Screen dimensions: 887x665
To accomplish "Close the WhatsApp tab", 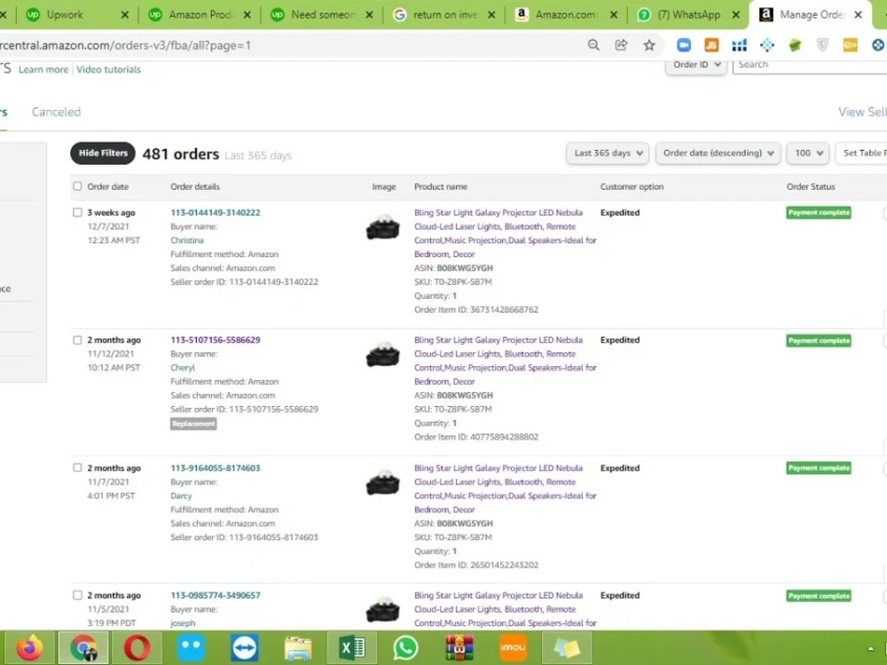I will (x=736, y=15).
